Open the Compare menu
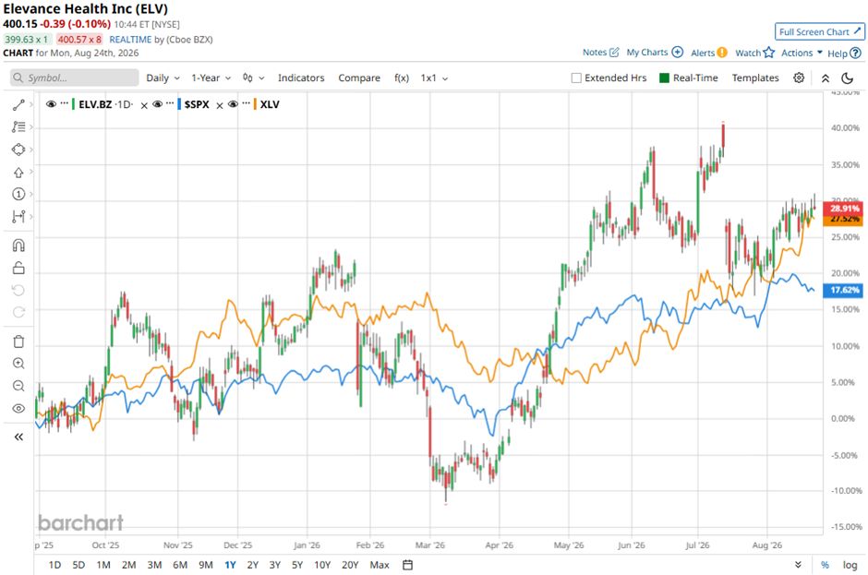Screen dimensions: 868x575 359,78
